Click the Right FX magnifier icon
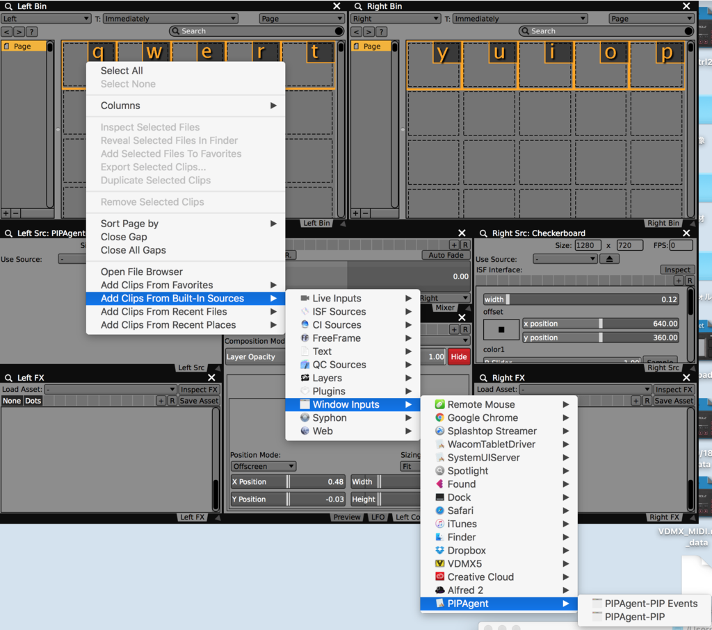Image resolution: width=712 pixels, height=630 pixels. [x=483, y=378]
